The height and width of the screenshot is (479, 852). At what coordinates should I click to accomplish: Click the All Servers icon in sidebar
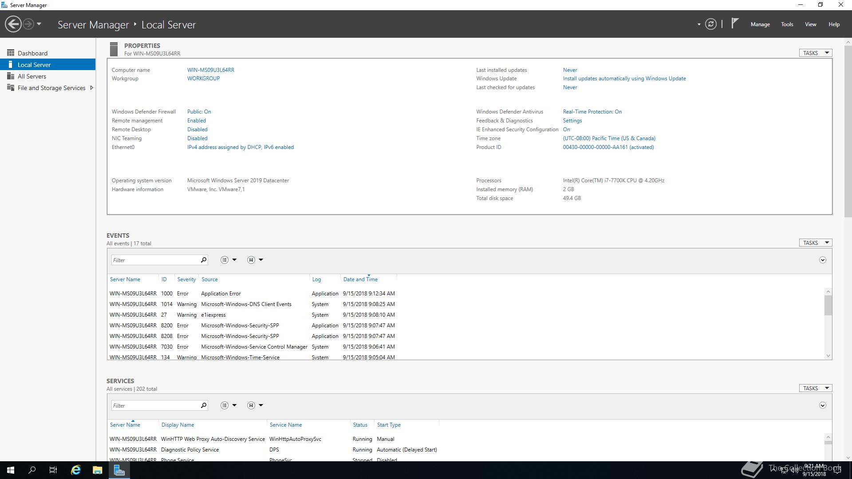11,76
